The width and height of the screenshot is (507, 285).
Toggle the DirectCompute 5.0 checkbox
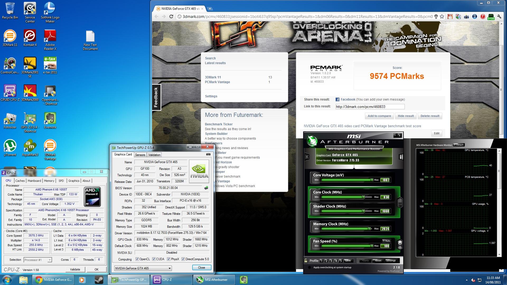click(183, 259)
